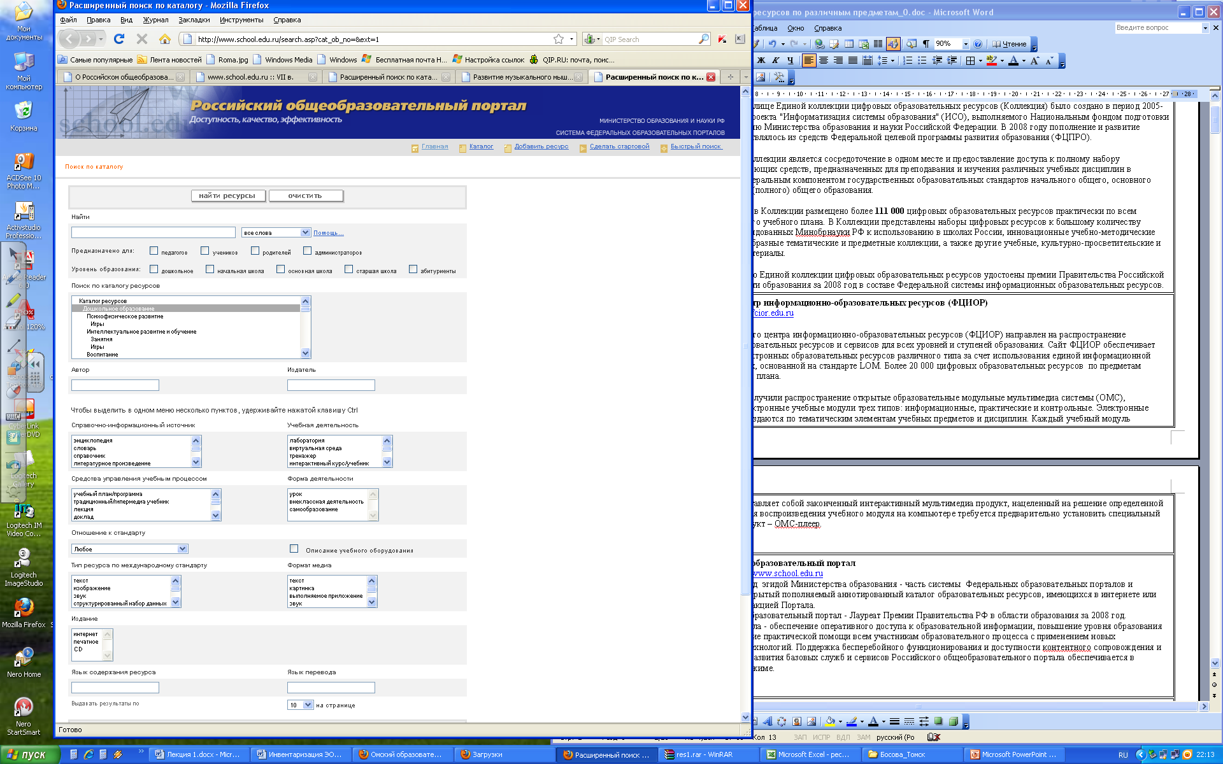Start bulleted list in Word
Image resolution: width=1223 pixels, height=764 pixels.
click(922, 60)
